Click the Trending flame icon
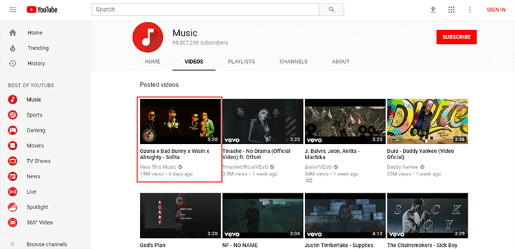Image resolution: width=515 pixels, height=249 pixels. coord(12,48)
